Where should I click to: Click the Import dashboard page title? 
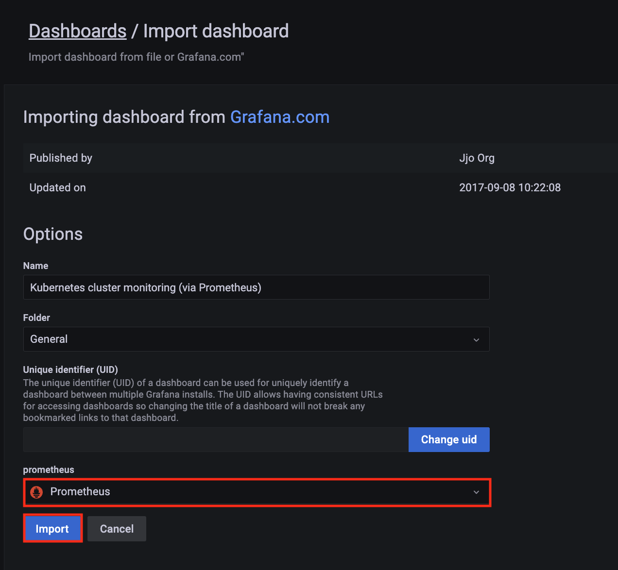point(215,31)
